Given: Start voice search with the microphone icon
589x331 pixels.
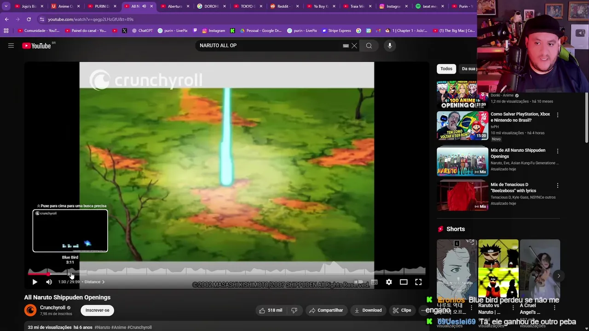Looking at the screenshot, I should tap(390, 46).
